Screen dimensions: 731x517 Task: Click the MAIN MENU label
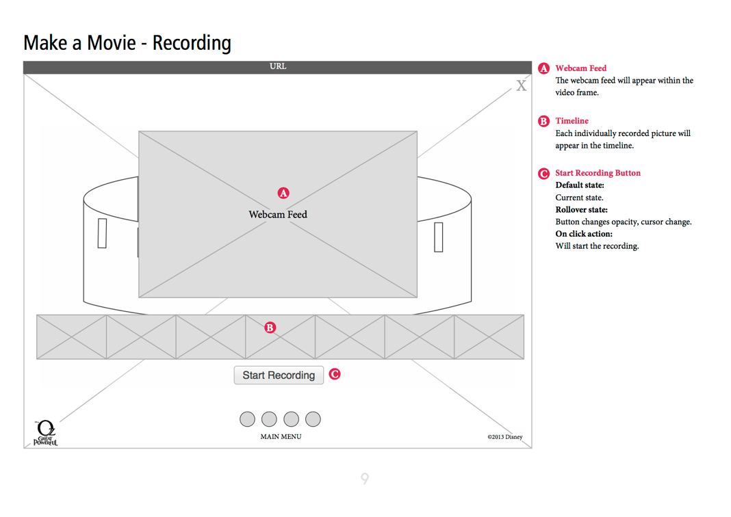click(x=281, y=436)
